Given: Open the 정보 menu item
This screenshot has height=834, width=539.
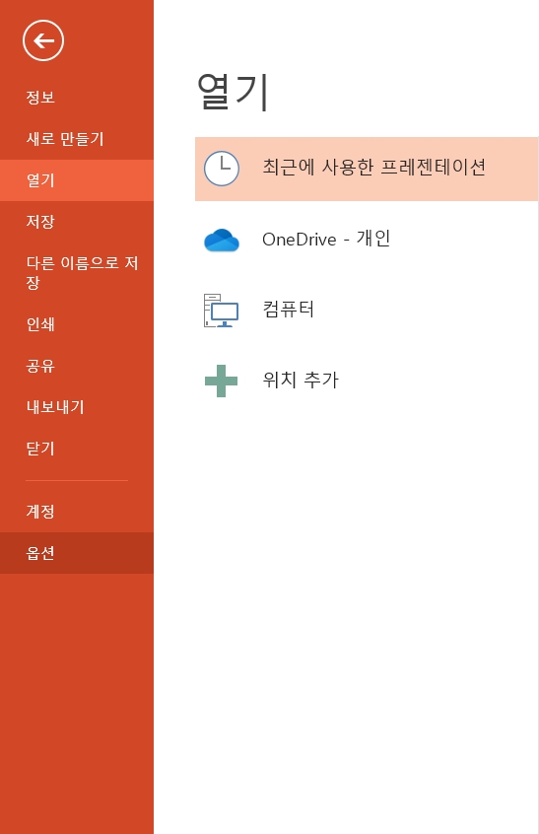Looking at the screenshot, I should pos(77,98).
